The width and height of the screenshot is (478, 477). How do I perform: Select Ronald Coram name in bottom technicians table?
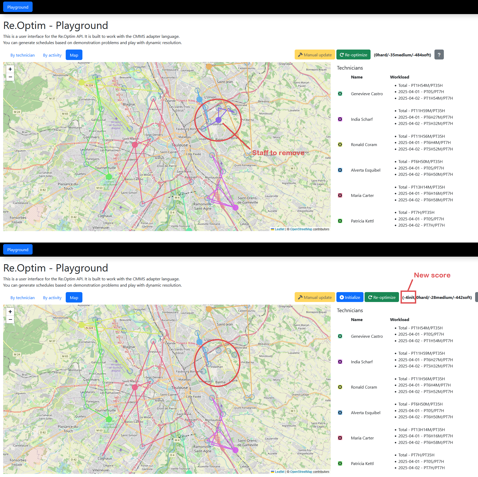point(364,387)
